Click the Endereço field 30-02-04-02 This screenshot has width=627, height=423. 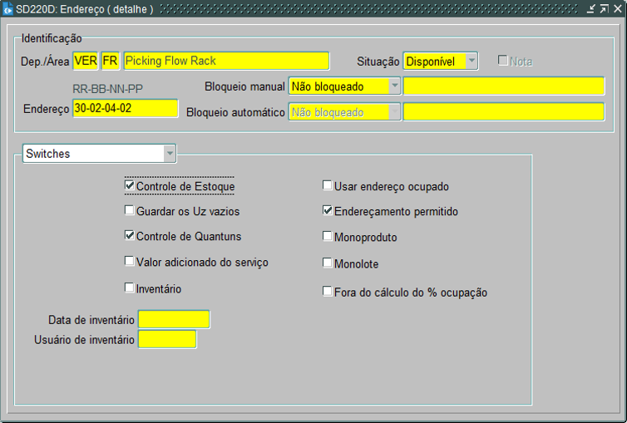126,108
